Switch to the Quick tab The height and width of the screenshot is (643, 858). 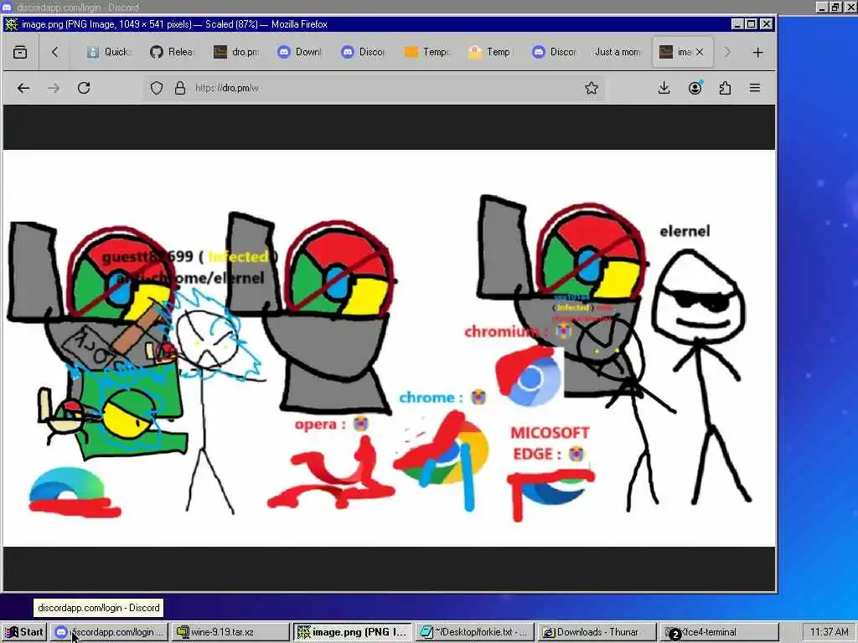[108, 52]
